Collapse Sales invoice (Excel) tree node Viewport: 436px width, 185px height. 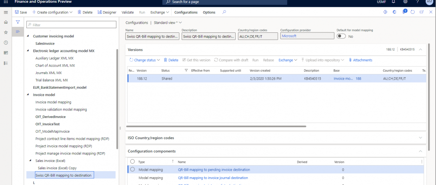coord(30,160)
